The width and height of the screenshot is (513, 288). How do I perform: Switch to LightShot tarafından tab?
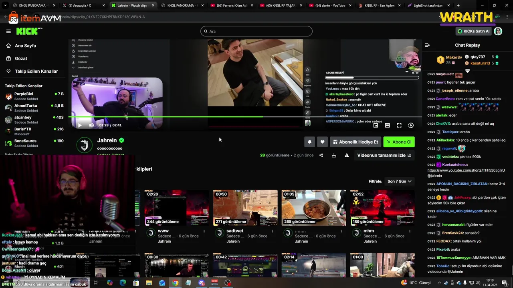pos(428,6)
